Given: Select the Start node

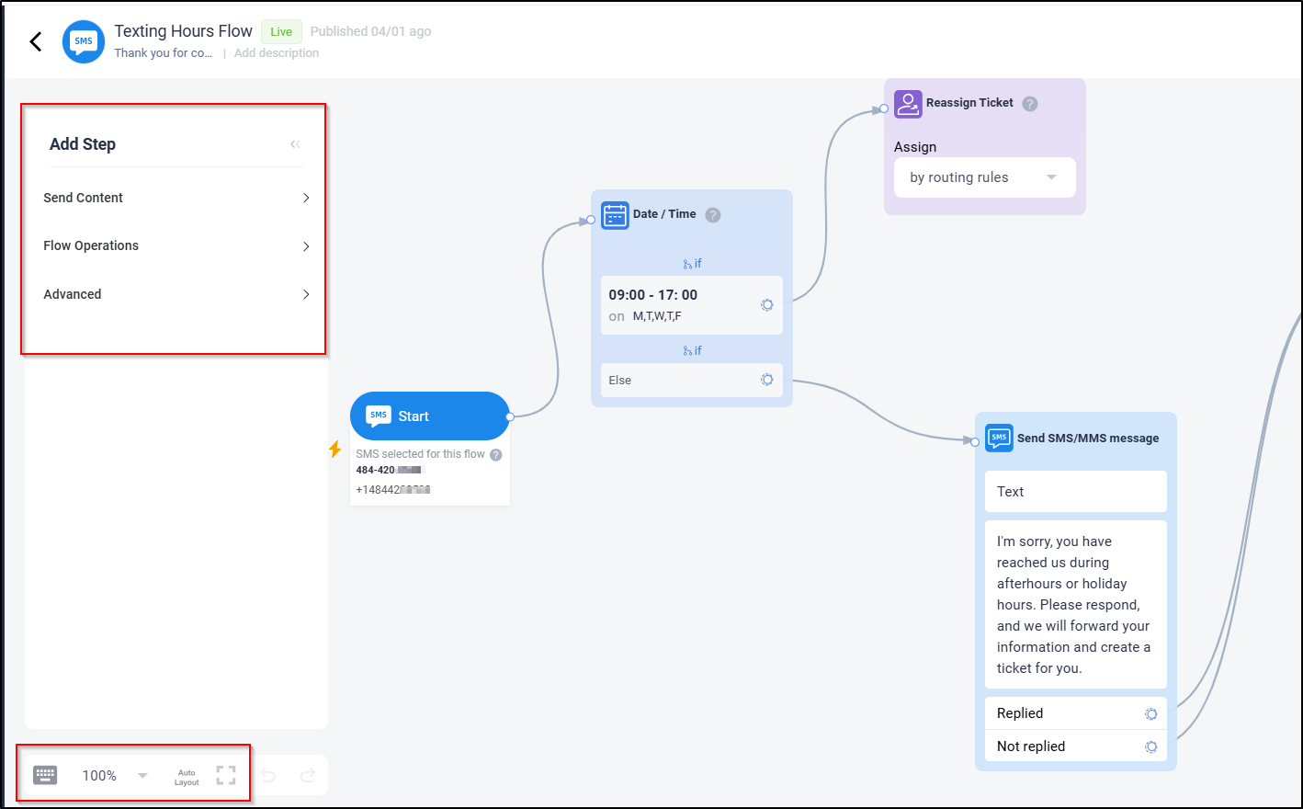Looking at the screenshot, I should pos(430,416).
